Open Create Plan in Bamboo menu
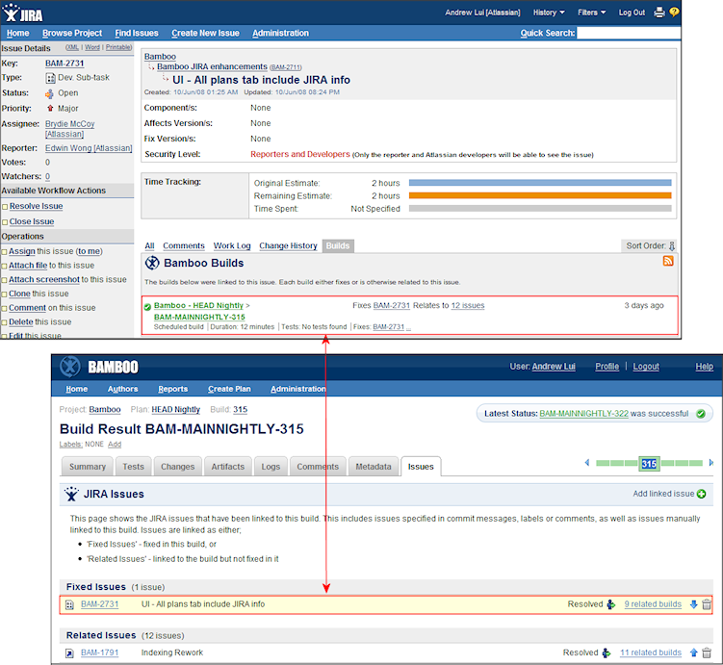This screenshot has width=723, height=665. tap(229, 389)
